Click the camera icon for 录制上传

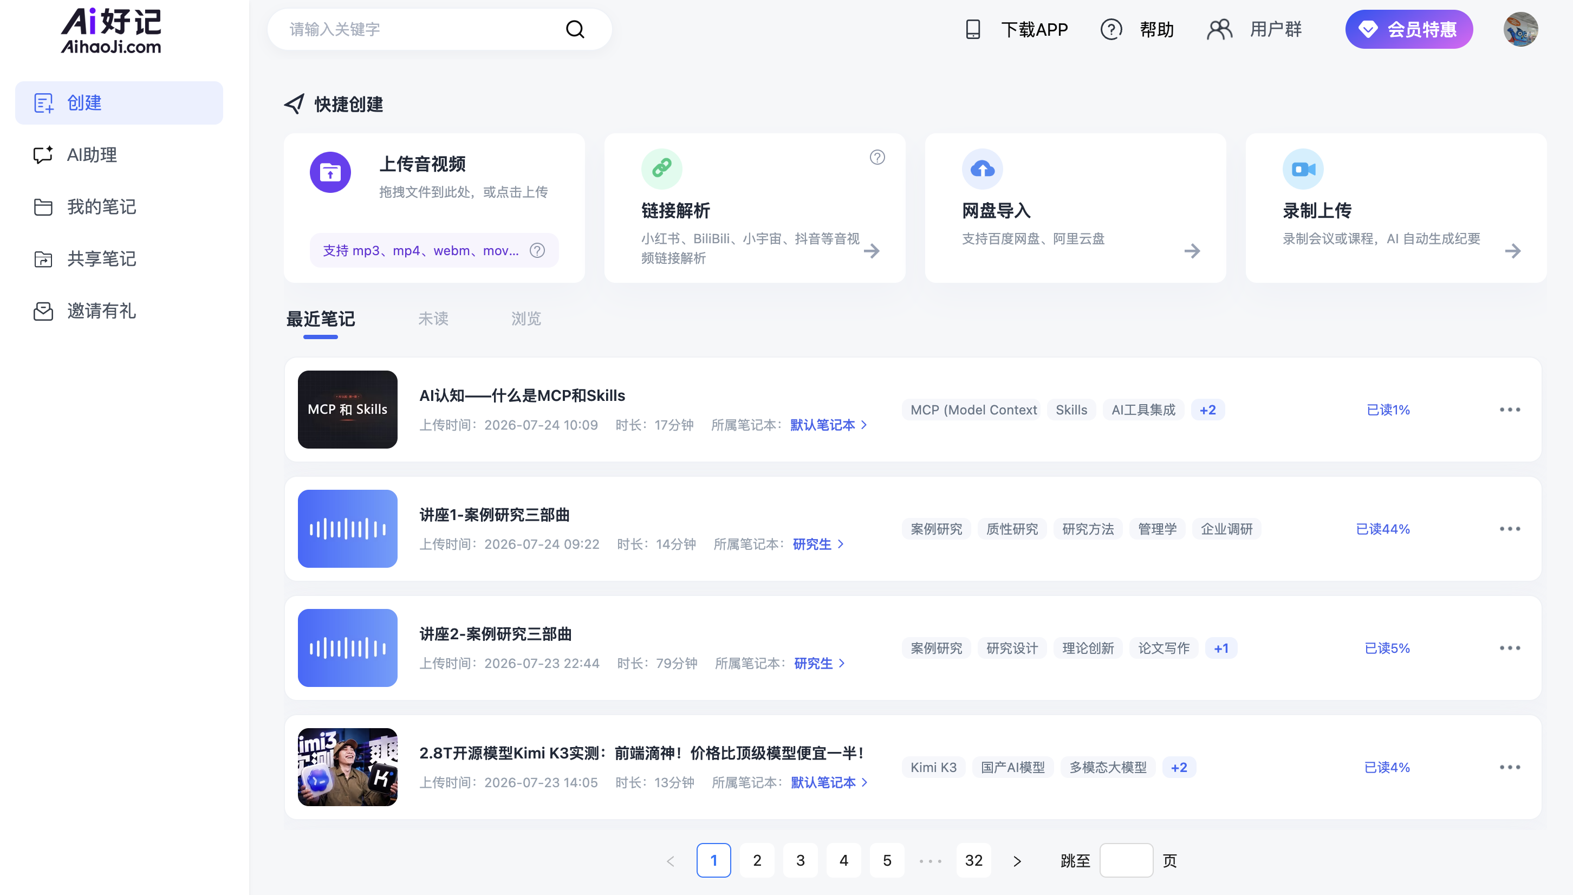(1303, 168)
